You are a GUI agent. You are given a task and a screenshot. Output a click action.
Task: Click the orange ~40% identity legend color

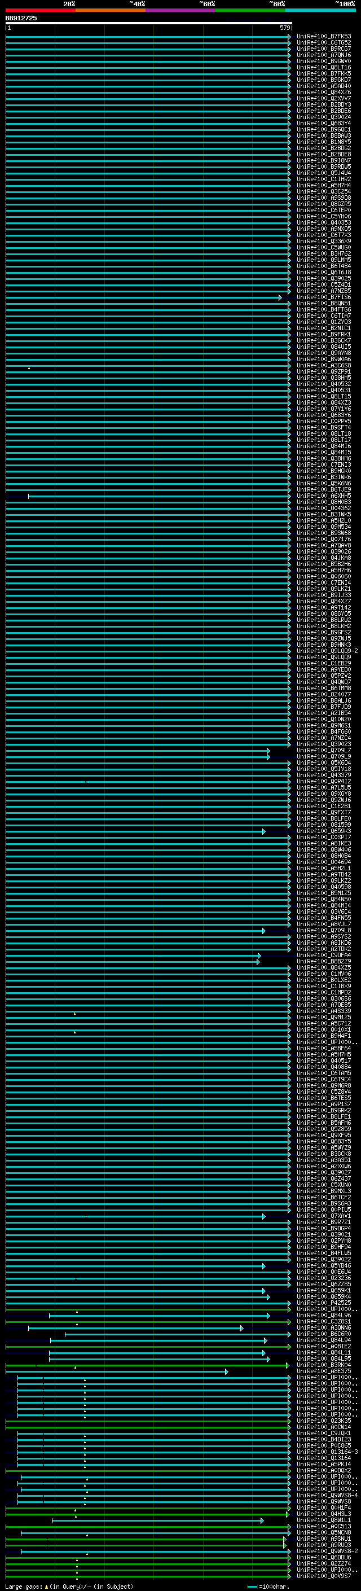[111, 10]
